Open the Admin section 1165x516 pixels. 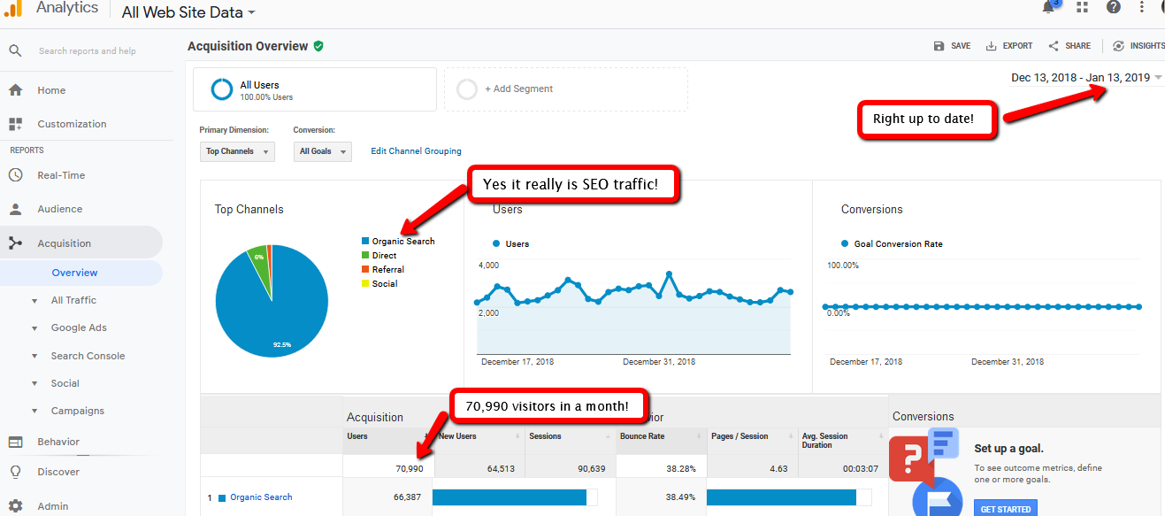point(52,506)
